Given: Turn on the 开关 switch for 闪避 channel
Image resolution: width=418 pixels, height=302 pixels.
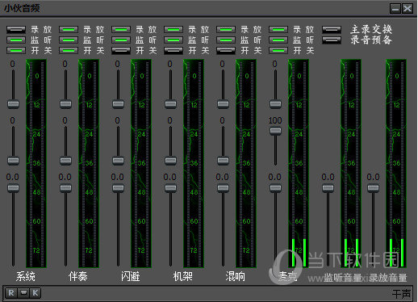Looking at the screenshot, I should pos(121,50).
